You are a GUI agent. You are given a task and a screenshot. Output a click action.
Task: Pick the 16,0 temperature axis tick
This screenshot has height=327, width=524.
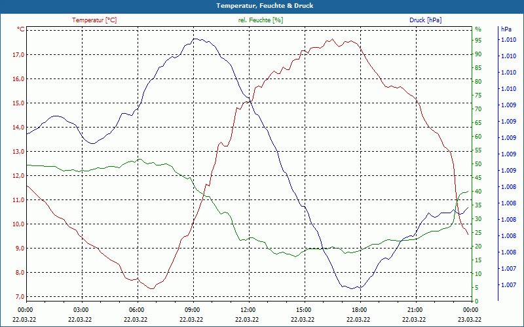click(18, 78)
